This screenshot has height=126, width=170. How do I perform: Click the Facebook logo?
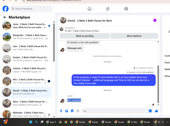[x=5, y=9]
